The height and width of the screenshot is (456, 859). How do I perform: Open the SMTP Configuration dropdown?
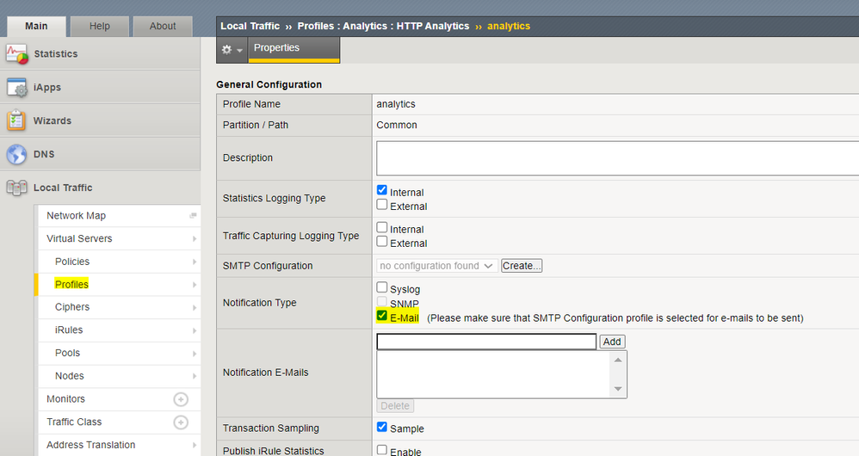click(x=437, y=266)
